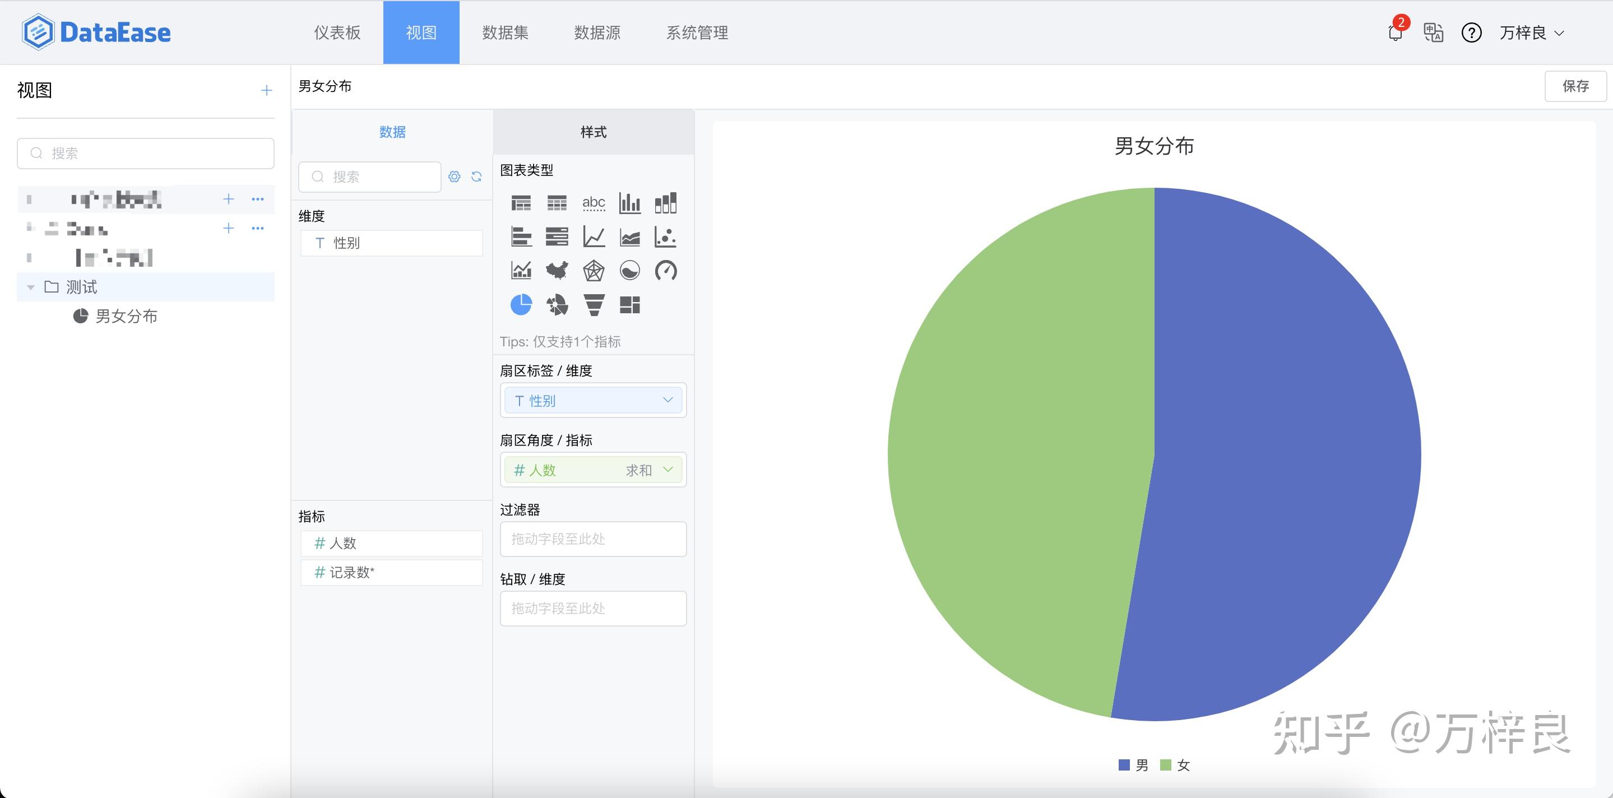This screenshot has height=798, width=1613.
Task: Switch to the 样式 tab
Action: [x=594, y=132]
